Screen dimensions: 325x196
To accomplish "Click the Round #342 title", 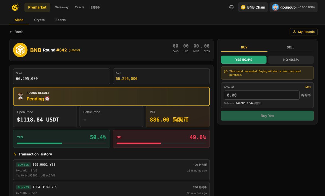I will (55, 50).
